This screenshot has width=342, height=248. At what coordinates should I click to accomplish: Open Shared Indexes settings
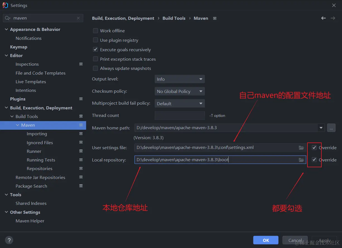(31, 203)
